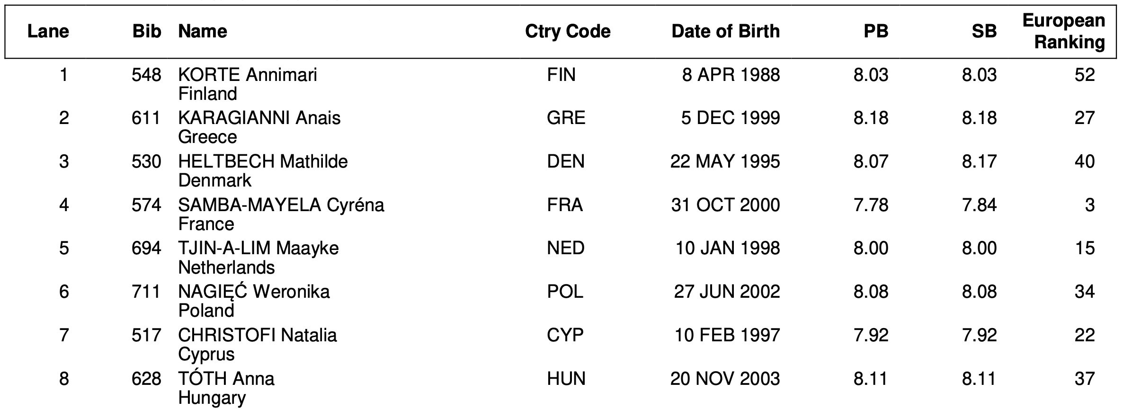Select athlete name KARAGIANNI Anais
The height and width of the screenshot is (409, 1123).
click(259, 118)
